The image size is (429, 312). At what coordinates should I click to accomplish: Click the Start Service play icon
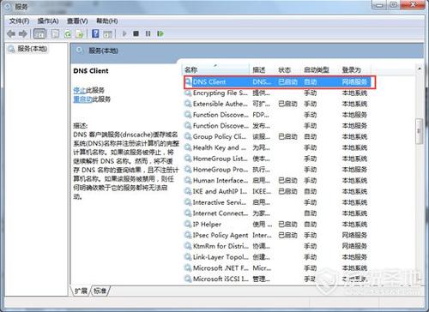click(x=124, y=33)
